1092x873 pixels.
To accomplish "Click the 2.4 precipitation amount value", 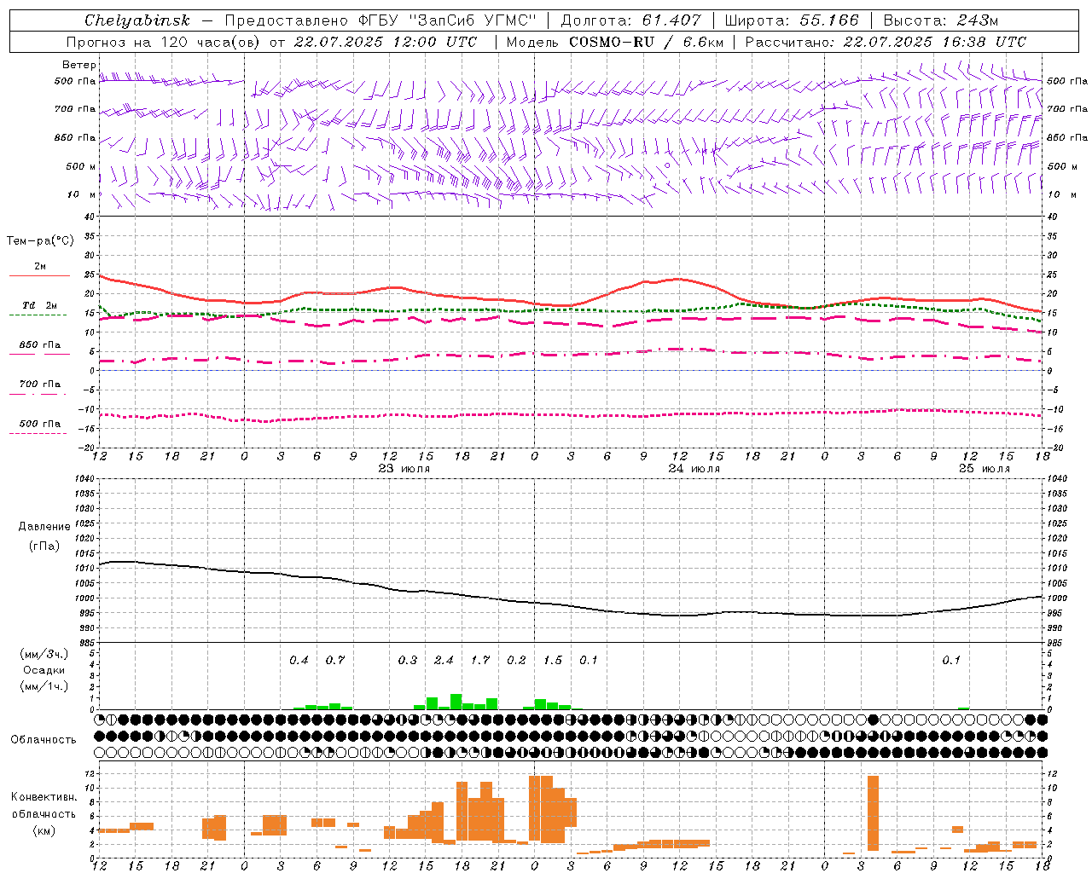I will pyautogui.click(x=444, y=660).
